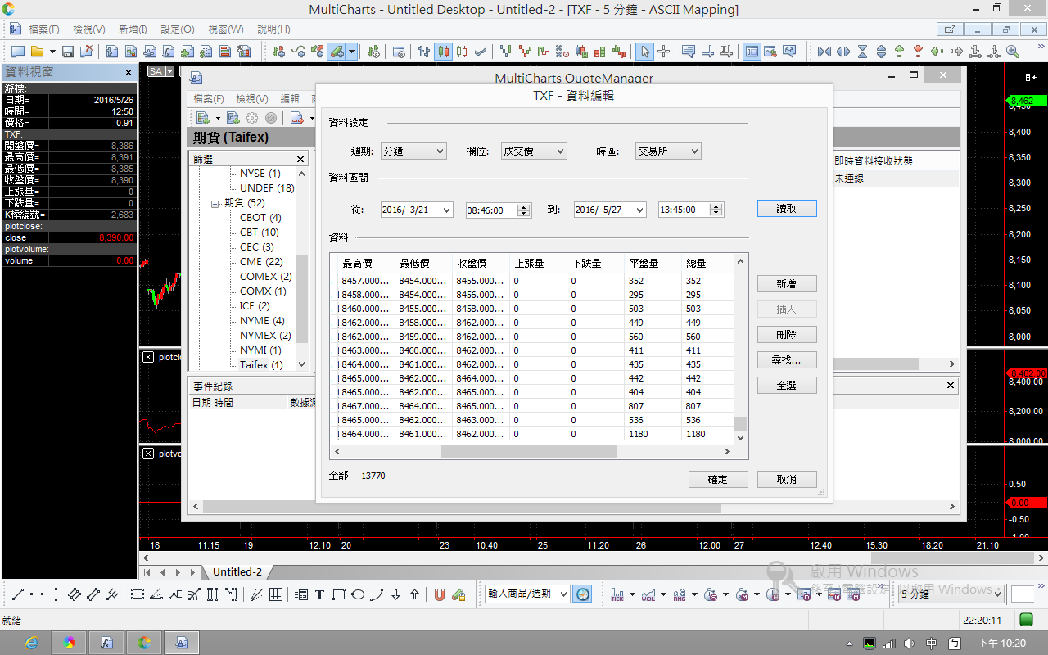Select the text T drawing tool
This screenshot has height=655, width=1048.
(320, 594)
